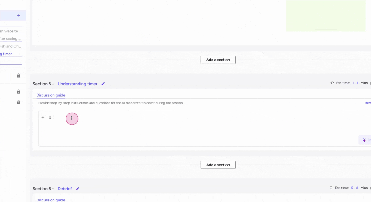Open the Discussion guide tab in Section 5
The image size is (371, 202).
point(51,95)
